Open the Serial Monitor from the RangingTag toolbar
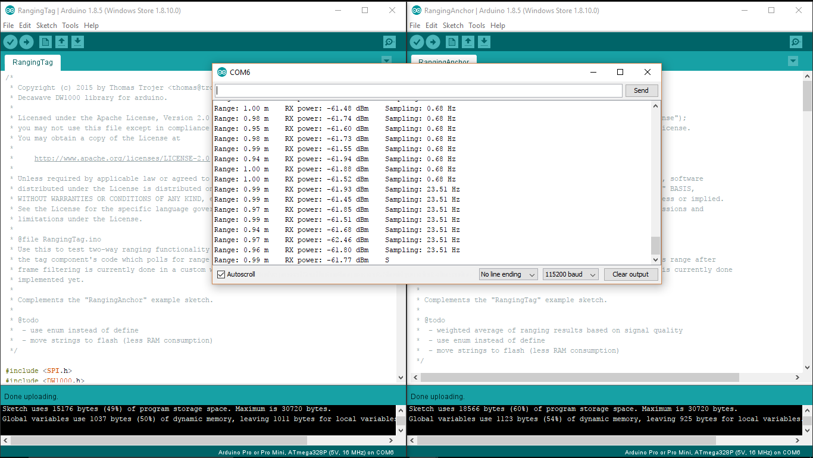The width and height of the screenshot is (813, 458). click(x=389, y=42)
